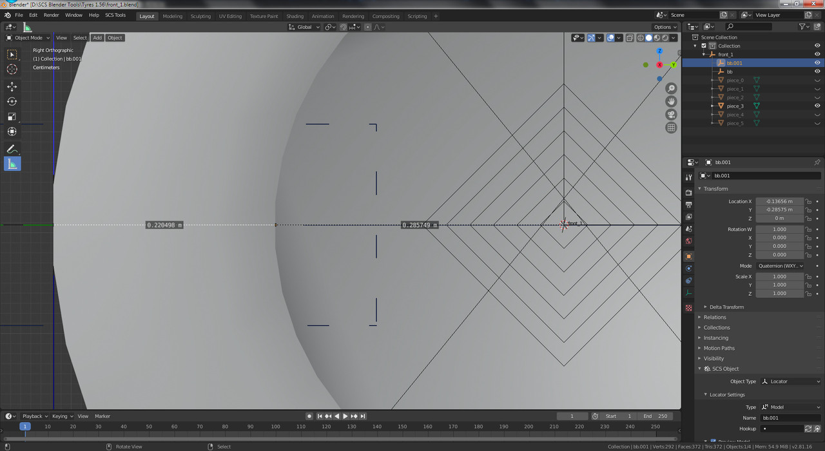Expand the Relations panel

coord(714,317)
